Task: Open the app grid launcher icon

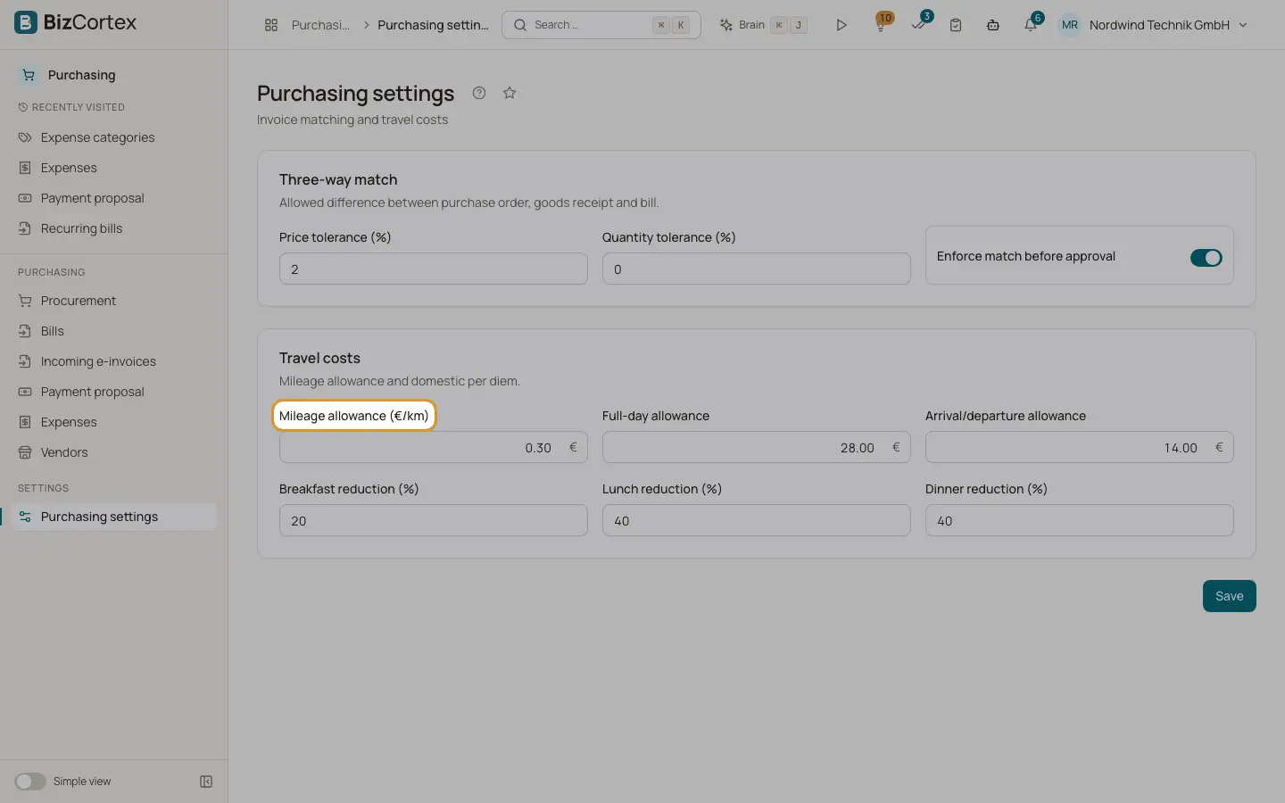Action: coord(271,25)
